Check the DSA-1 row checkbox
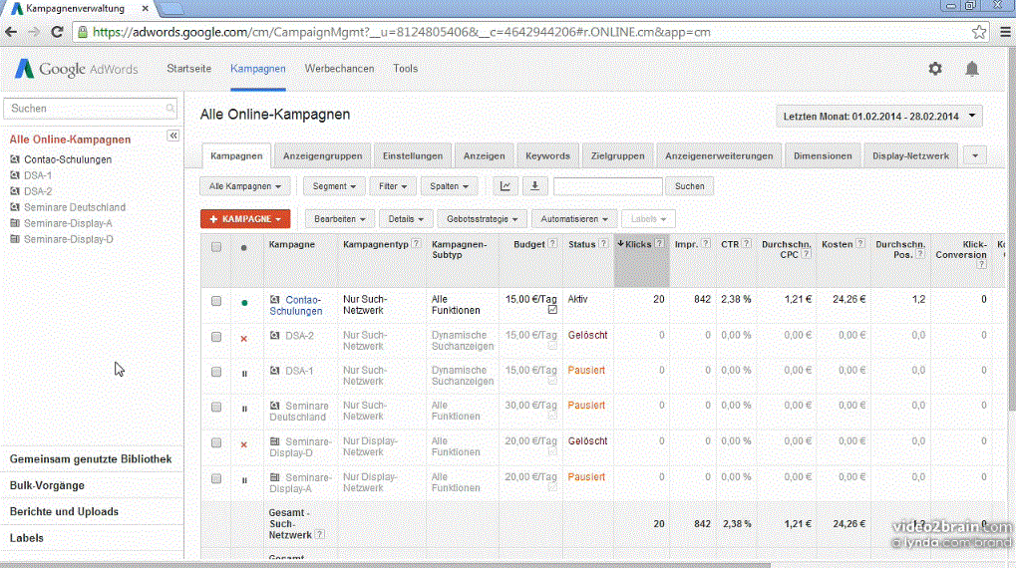The image size is (1016, 568). 216,372
